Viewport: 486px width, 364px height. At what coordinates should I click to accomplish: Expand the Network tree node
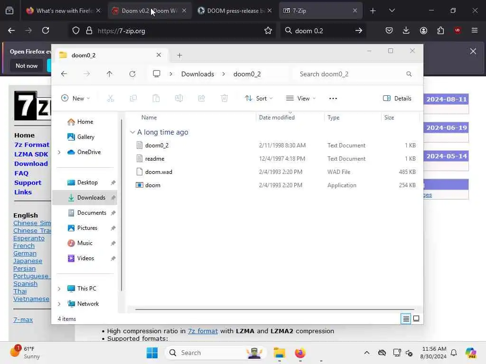pos(59,304)
